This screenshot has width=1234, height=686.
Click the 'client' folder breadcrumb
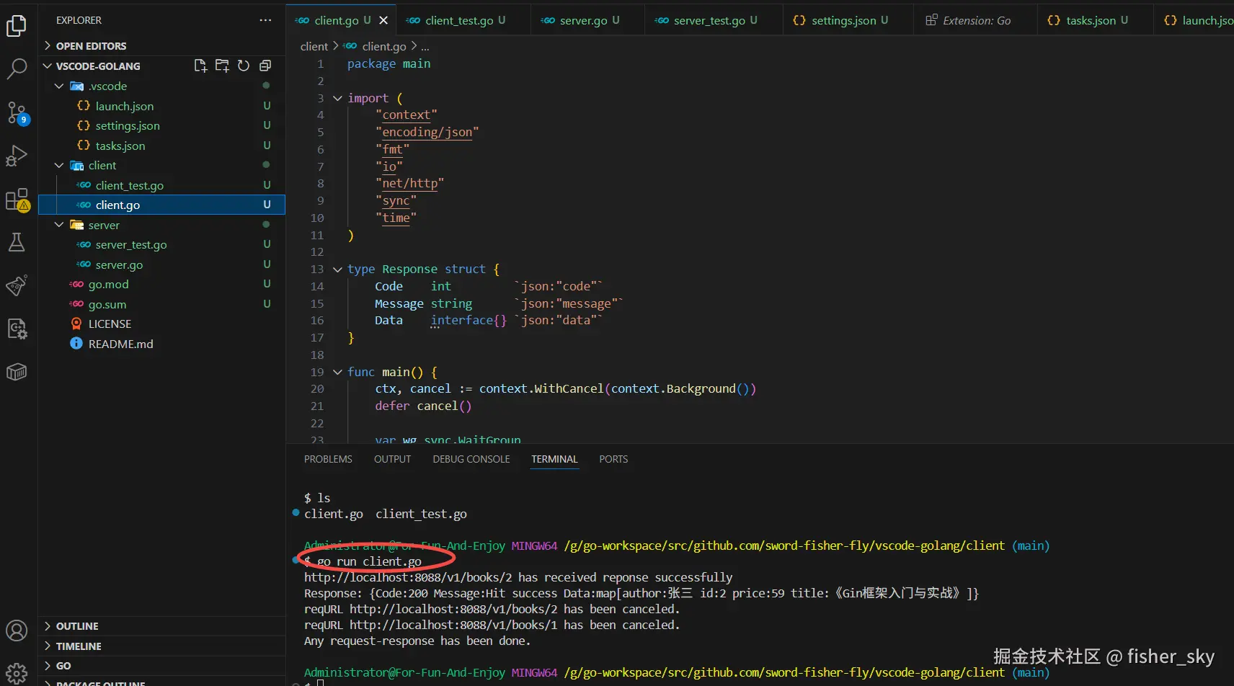click(x=314, y=46)
